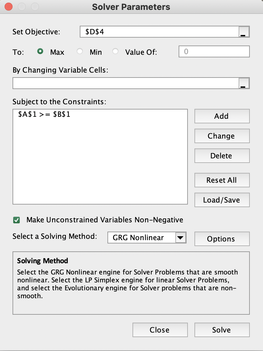Click the Value Of number field
This screenshot has width=263, height=351.
pos(214,52)
